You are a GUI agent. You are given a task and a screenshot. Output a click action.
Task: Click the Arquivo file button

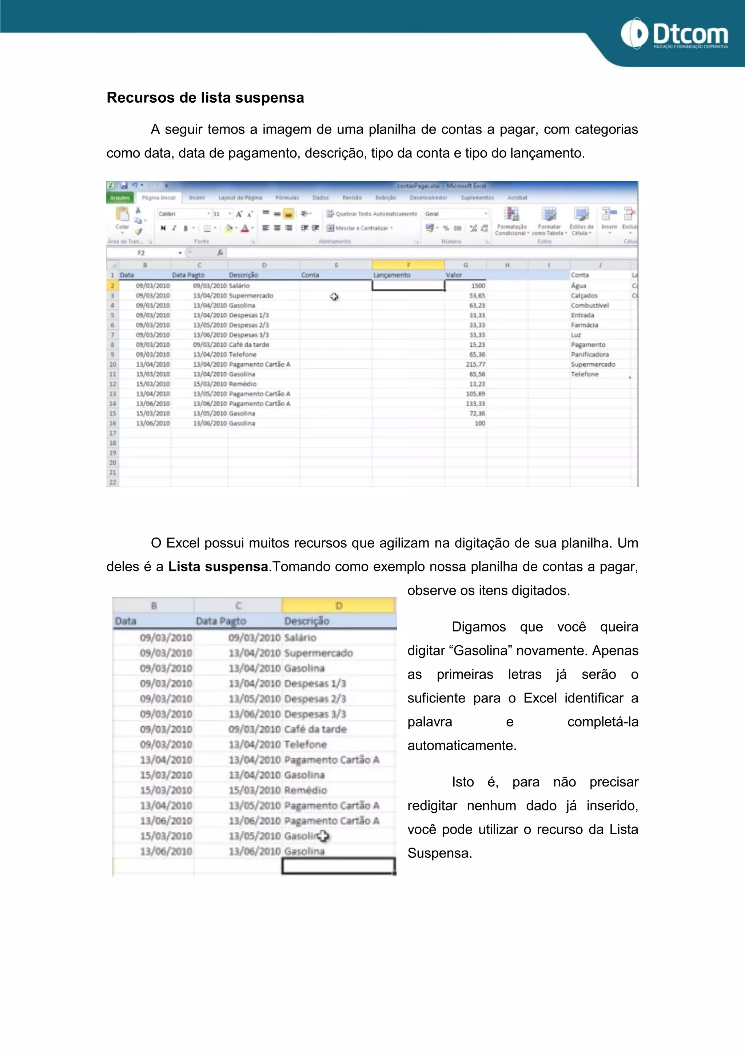point(120,198)
